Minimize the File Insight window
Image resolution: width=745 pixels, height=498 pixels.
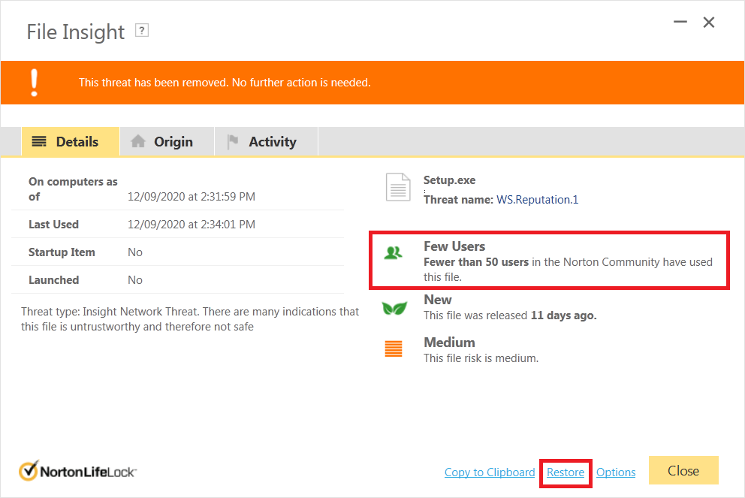click(680, 22)
